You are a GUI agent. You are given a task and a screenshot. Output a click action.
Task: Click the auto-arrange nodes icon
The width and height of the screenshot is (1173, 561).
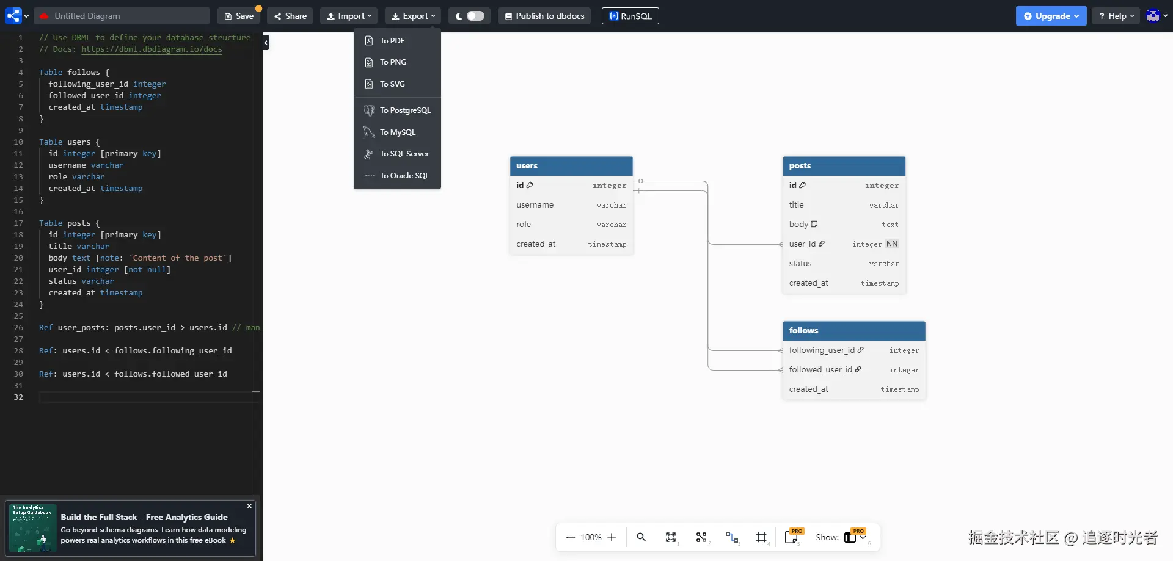(x=701, y=537)
